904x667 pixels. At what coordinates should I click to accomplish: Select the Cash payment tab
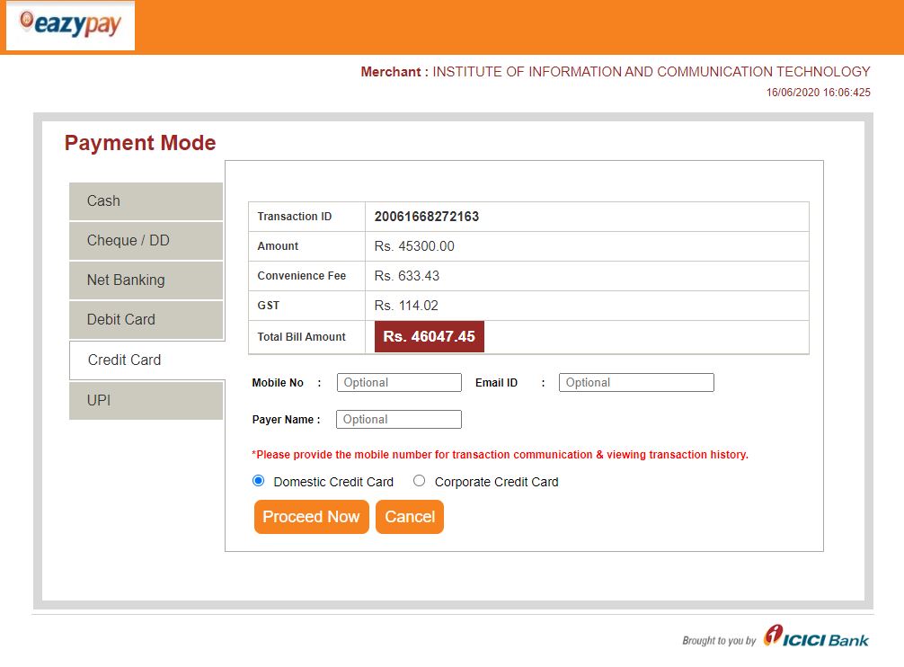(x=145, y=200)
